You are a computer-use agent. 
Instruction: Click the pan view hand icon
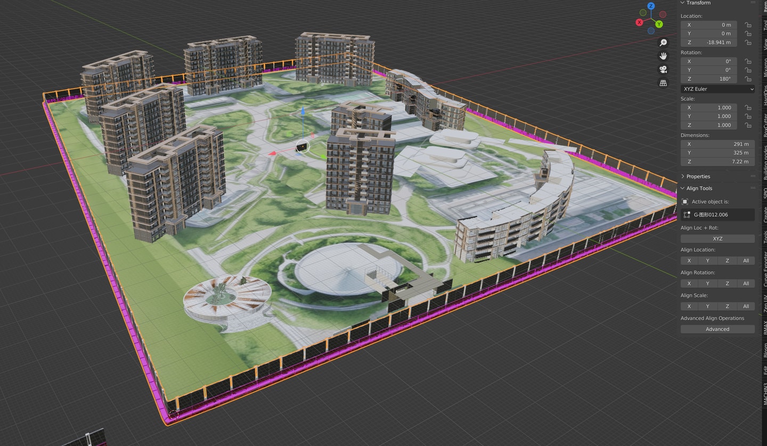click(663, 56)
